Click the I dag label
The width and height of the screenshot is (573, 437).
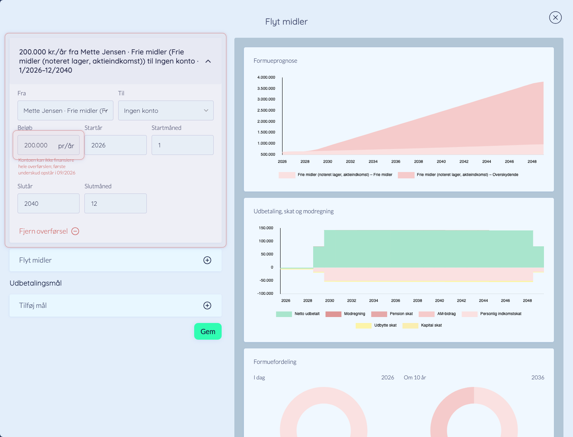pyautogui.click(x=259, y=377)
